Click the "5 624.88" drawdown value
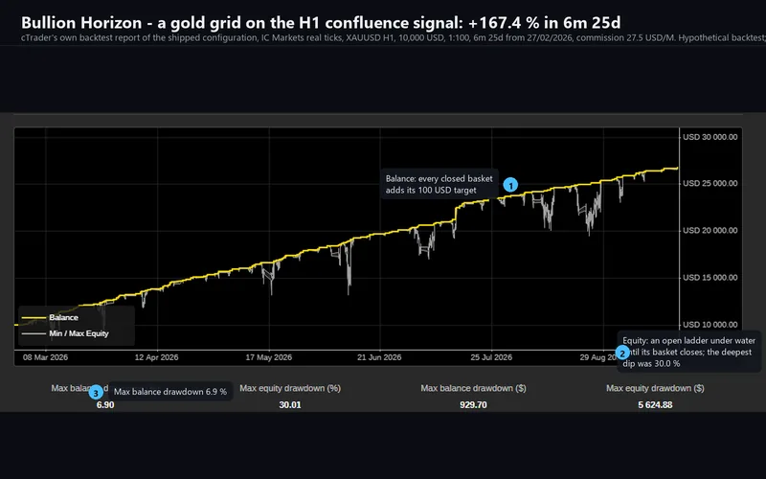The width and height of the screenshot is (766, 479). [655, 404]
